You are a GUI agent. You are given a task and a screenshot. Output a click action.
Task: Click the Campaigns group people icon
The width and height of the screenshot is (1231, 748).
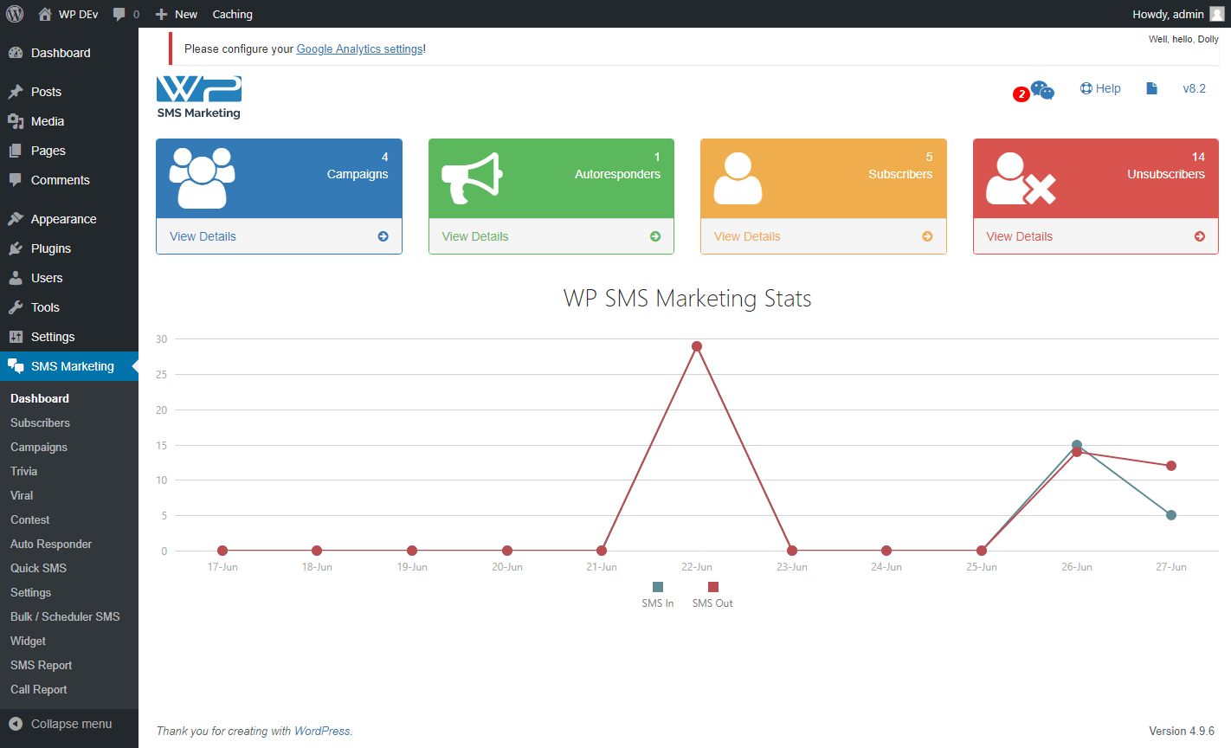point(202,177)
